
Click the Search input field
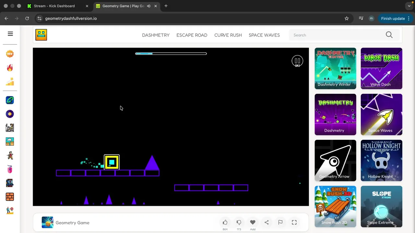click(337, 35)
